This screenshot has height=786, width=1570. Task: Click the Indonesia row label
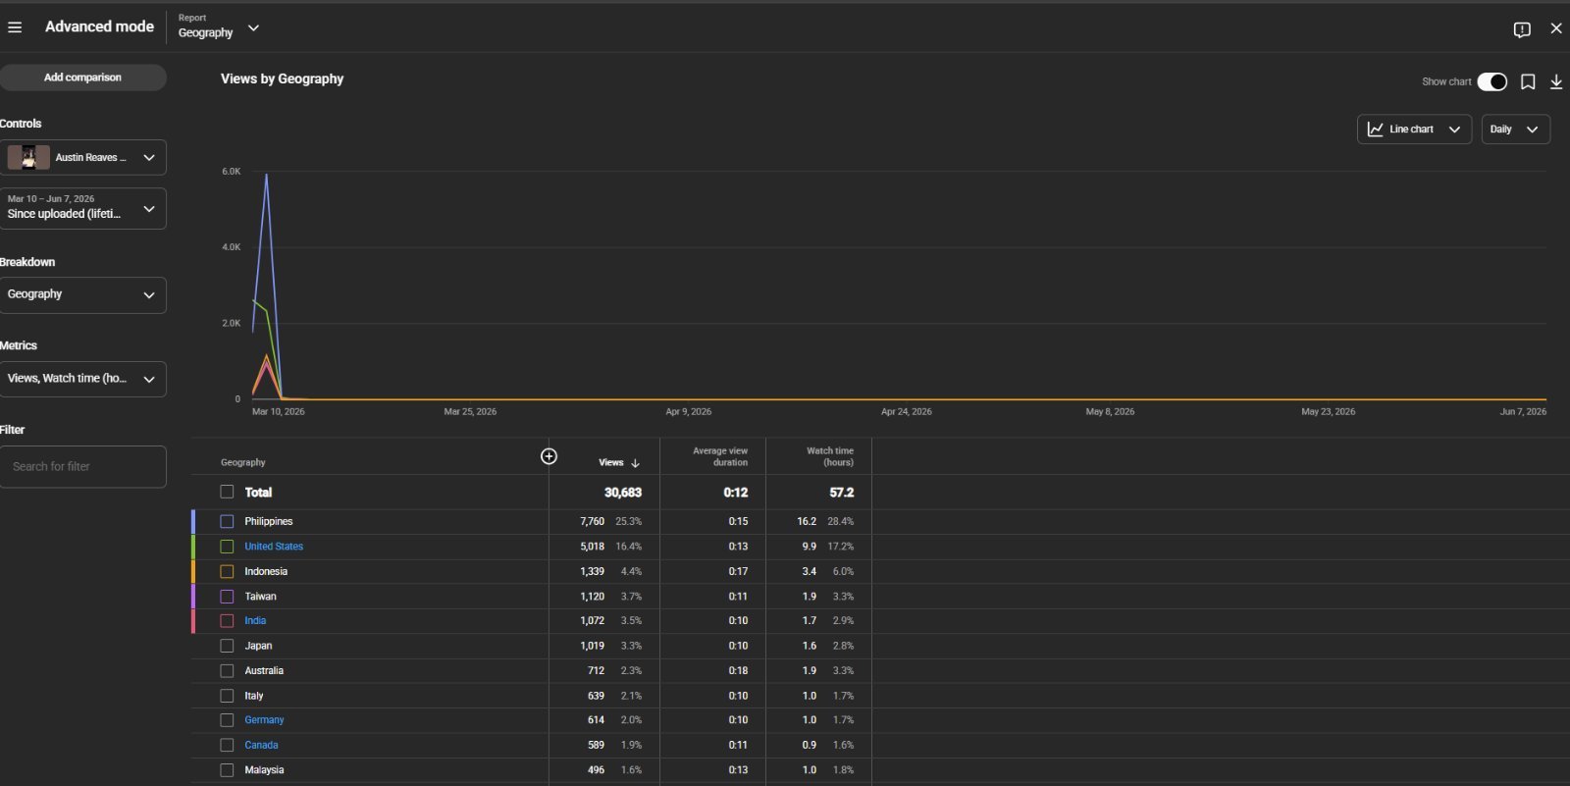(266, 572)
